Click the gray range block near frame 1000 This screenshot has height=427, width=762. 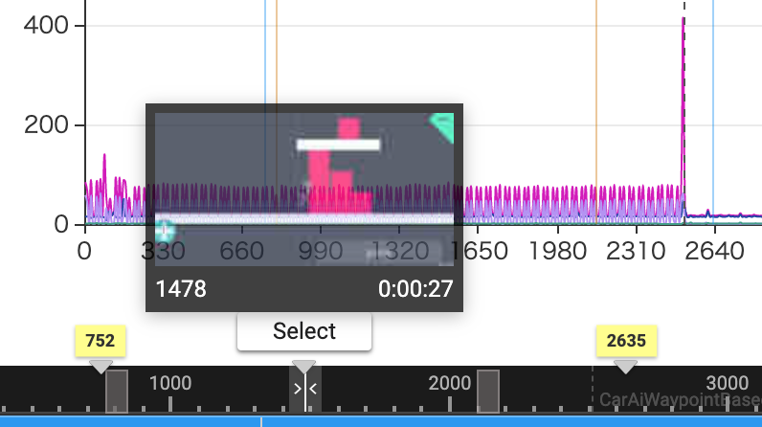pos(117,392)
